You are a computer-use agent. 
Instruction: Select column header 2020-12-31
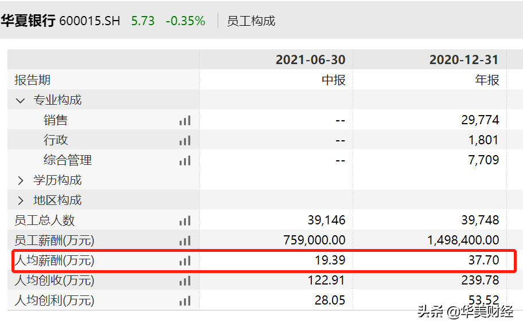464,60
